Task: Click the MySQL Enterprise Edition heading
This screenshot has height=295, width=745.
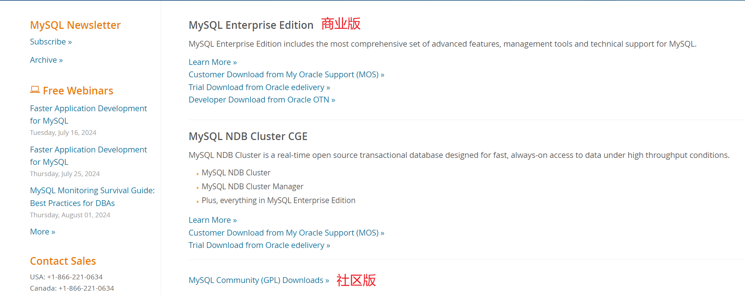Action: [251, 25]
